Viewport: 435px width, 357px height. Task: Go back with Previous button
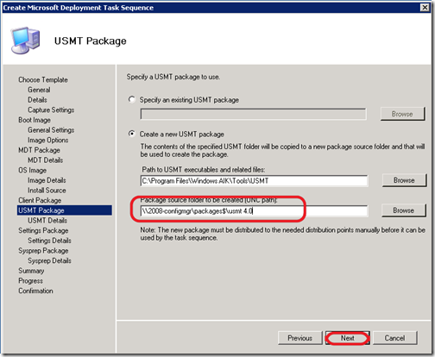(300, 338)
